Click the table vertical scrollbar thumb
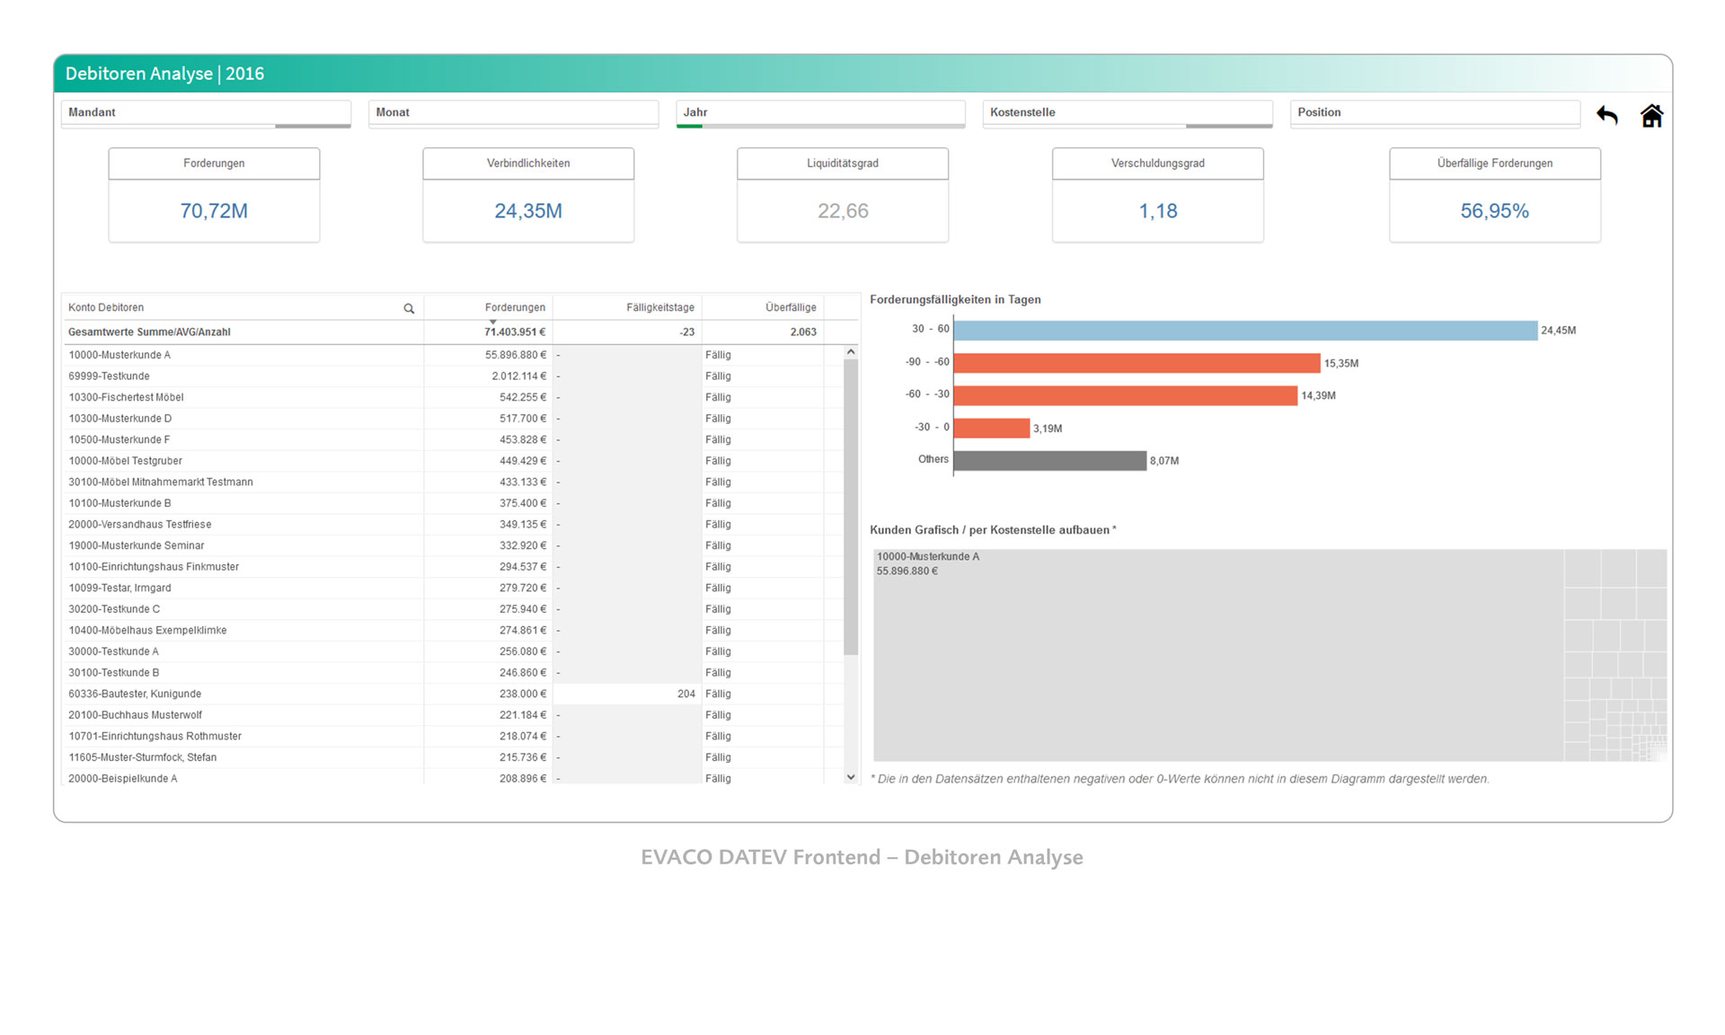The image size is (1725, 1035). [851, 508]
